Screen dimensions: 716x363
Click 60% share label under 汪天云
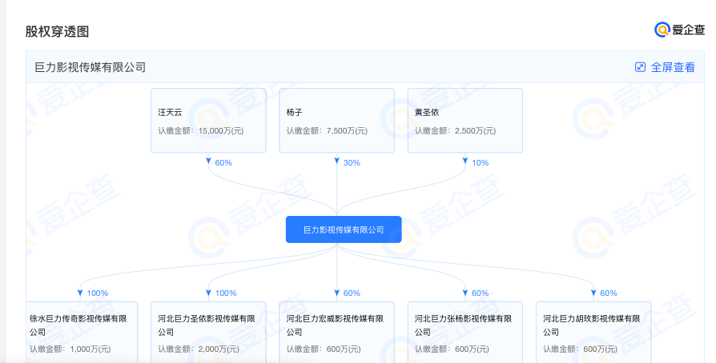(x=223, y=163)
